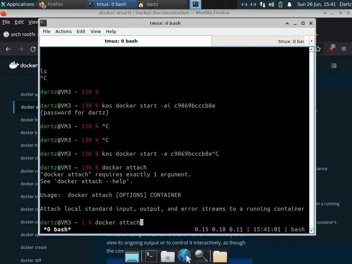Switch to Firefox in the taskbar
Viewport: 352px width, 264px height.
[51, 4]
